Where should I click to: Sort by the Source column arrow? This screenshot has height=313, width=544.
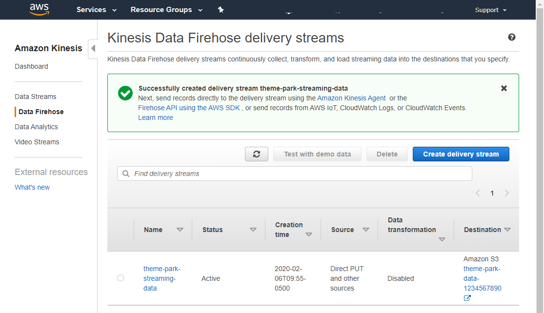click(x=365, y=230)
